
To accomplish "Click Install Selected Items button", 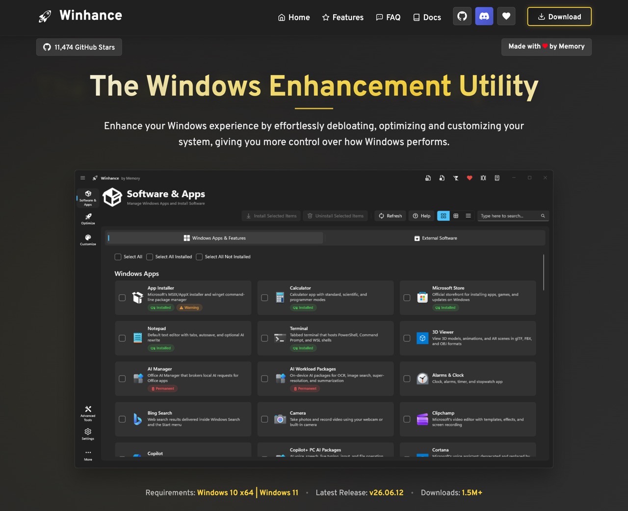I will click(271, 216).
